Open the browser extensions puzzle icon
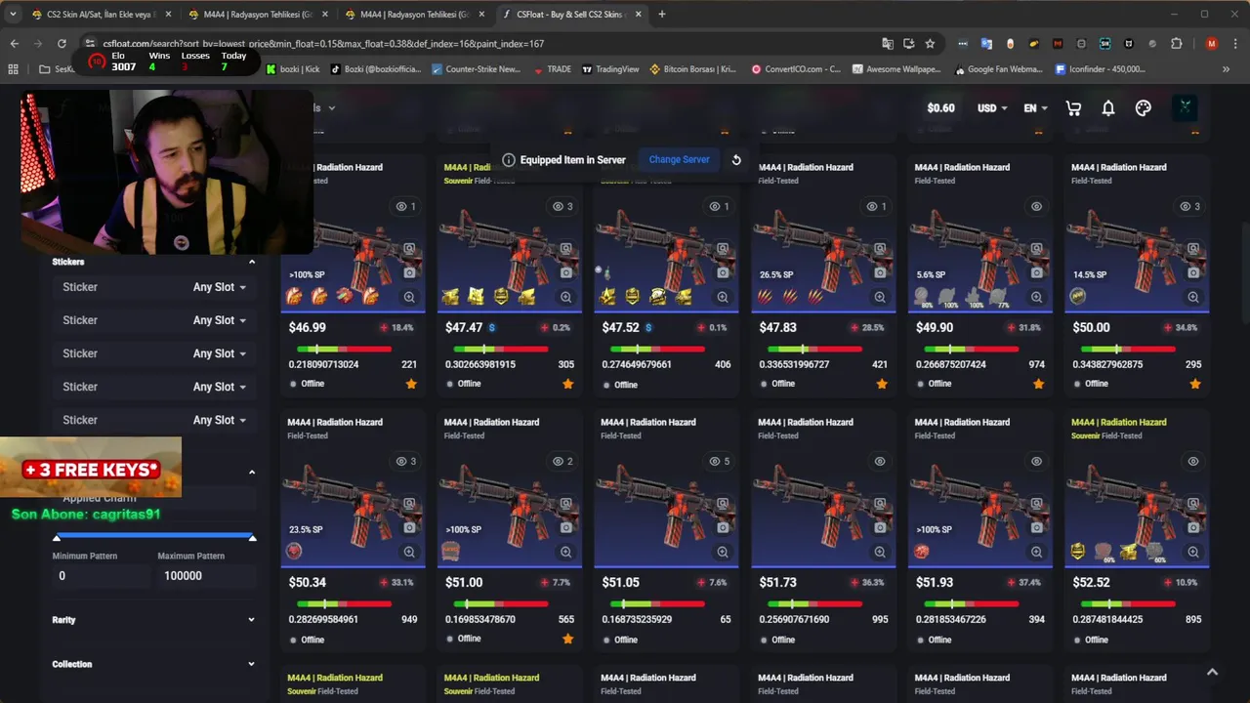1250x703 pixels. point(1176,44)
